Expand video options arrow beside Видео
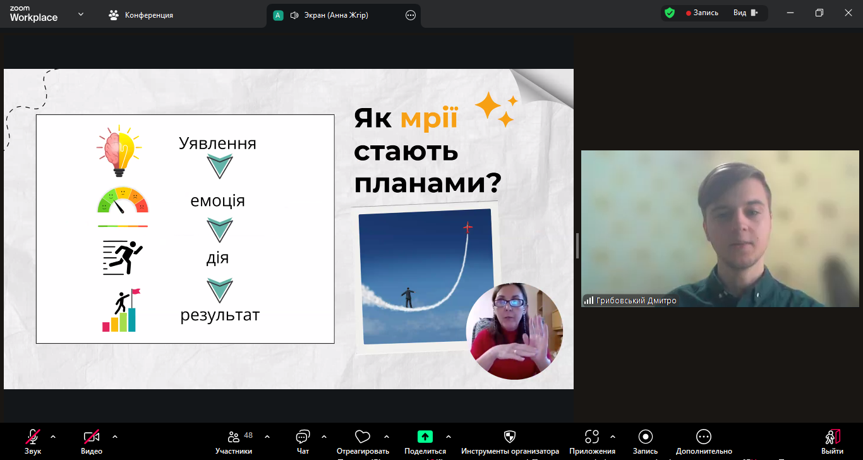The width and height of the screenshot is (863, 460). coord(115,437)
